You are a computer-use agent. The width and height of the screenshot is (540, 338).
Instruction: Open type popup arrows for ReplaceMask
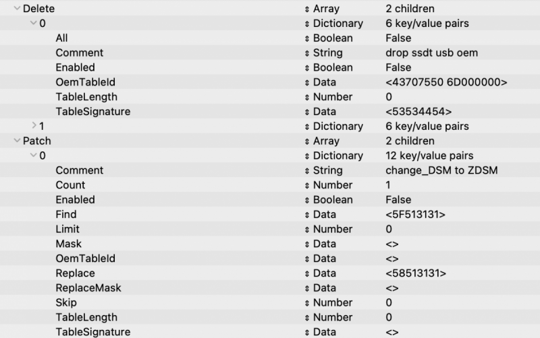click(306, 288)
